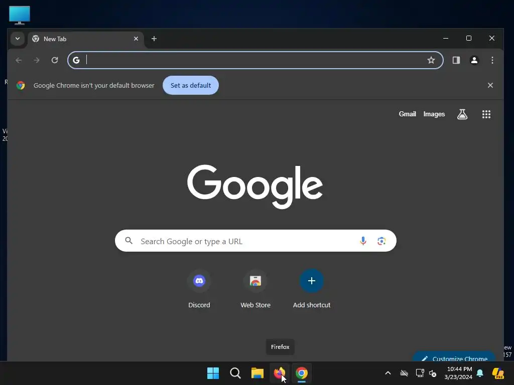Click Chrome logo in default browser bar
The image size is (514, 385).
coord(21,85)
